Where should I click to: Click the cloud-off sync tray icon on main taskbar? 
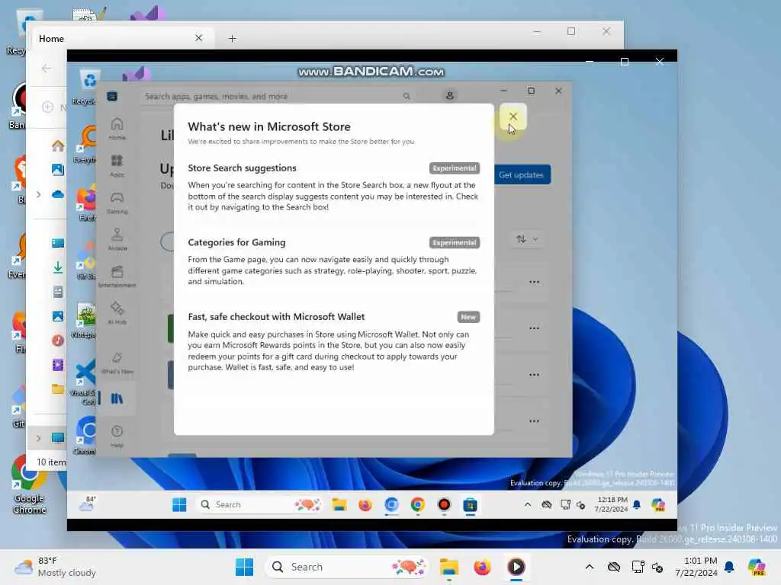click(614, 567)
